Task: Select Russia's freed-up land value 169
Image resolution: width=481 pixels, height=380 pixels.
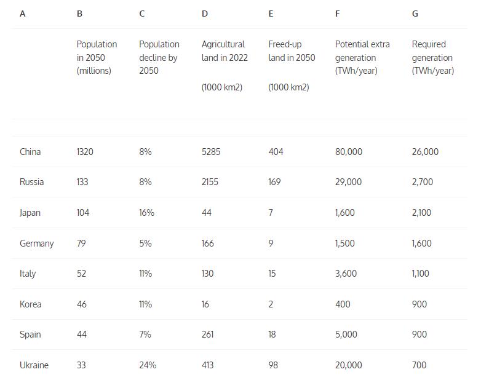Action: point(274,182)
